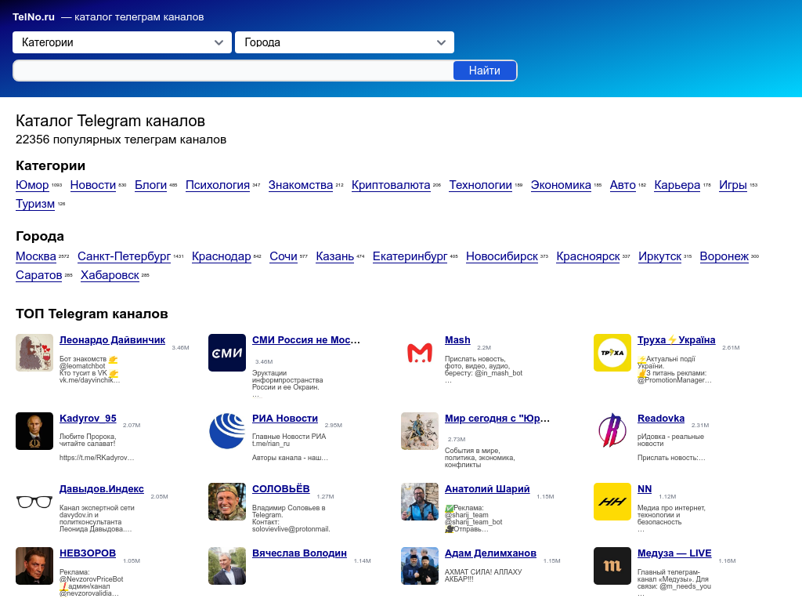Open the Readovka title link
This screenshot has width=802, height=602.
pos(661,419)
